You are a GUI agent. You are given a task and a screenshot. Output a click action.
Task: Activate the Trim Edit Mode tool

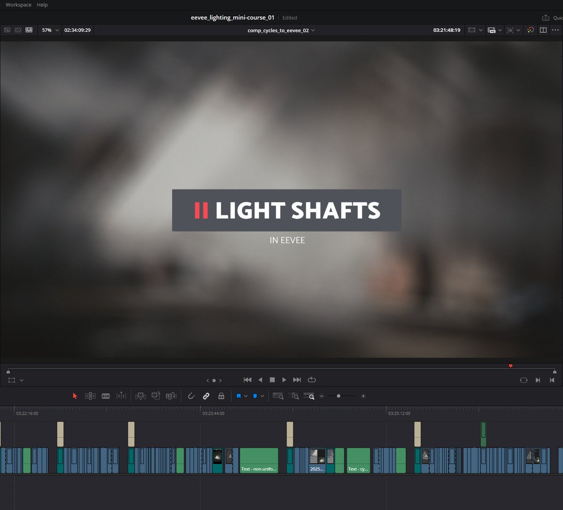pos(90,396)
